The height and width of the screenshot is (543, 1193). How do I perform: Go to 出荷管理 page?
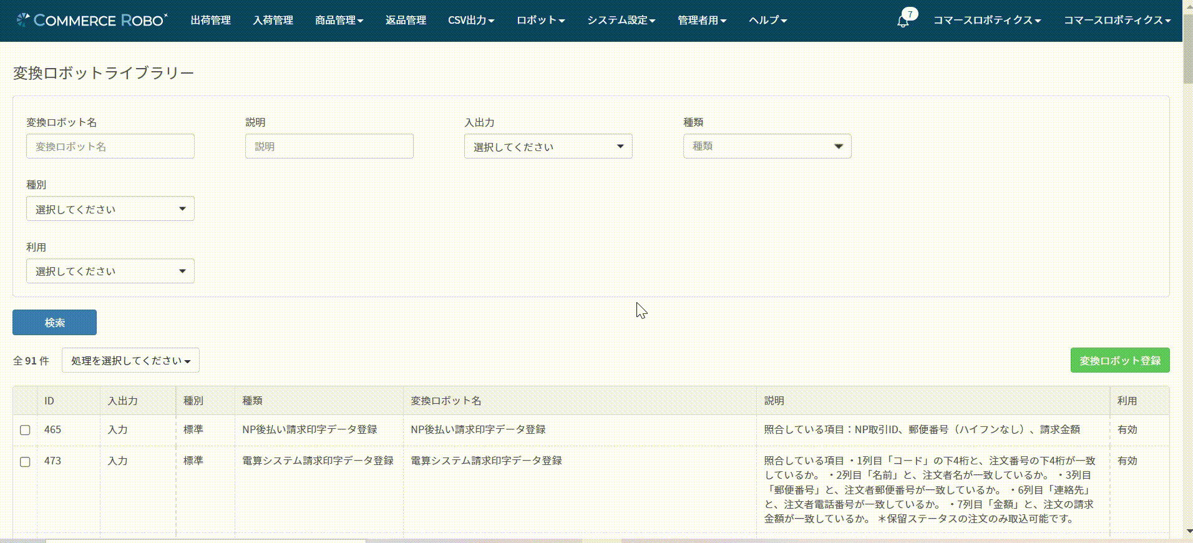click(x=211, y=20)
